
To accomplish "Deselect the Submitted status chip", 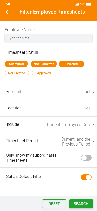I will pos(16,64).
